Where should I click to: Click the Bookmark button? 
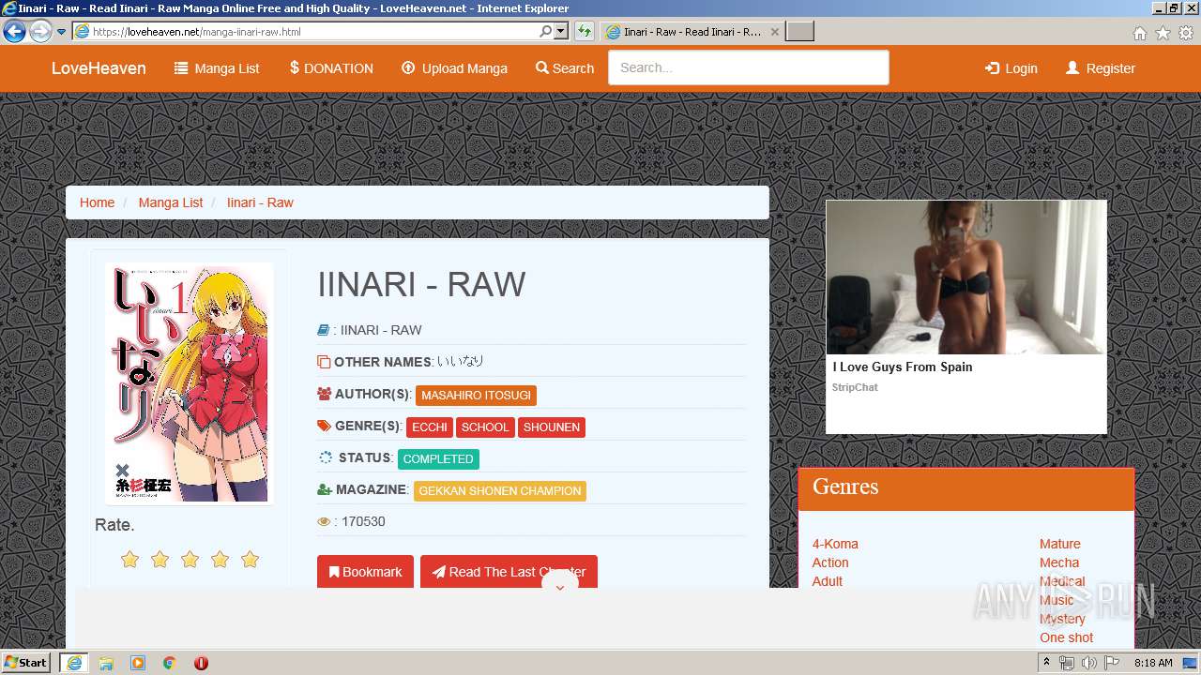[365, 572]
